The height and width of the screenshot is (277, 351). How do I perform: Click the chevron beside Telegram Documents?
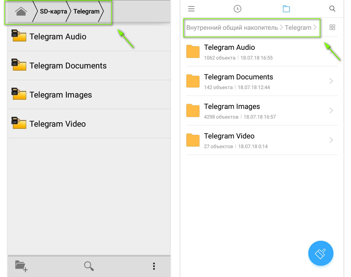[x=331, y=81]
